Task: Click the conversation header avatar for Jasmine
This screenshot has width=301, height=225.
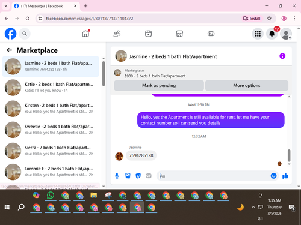Action: click(121, 56)
